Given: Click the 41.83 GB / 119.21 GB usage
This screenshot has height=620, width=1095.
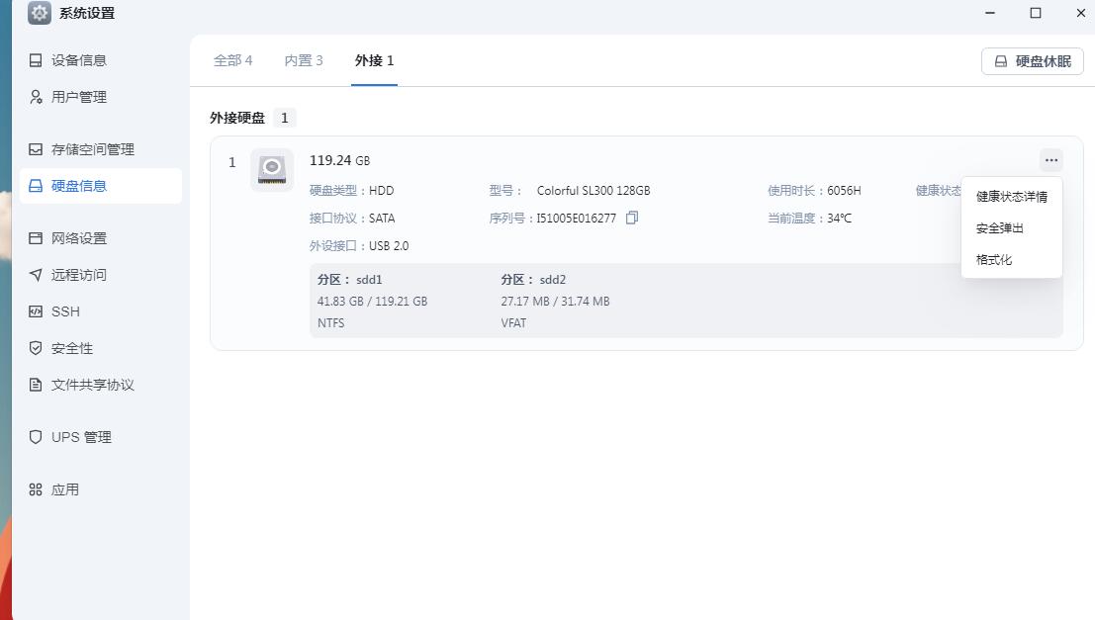Looking at the screenshot, I should (372, 302).
